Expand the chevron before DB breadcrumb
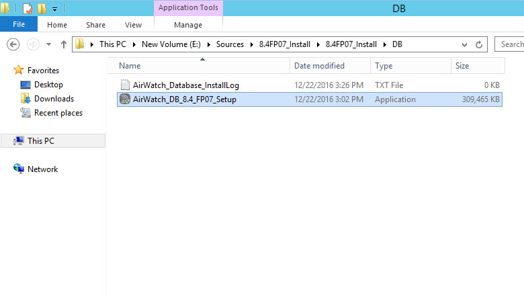 pyautogui.click(x=385, y=44)
